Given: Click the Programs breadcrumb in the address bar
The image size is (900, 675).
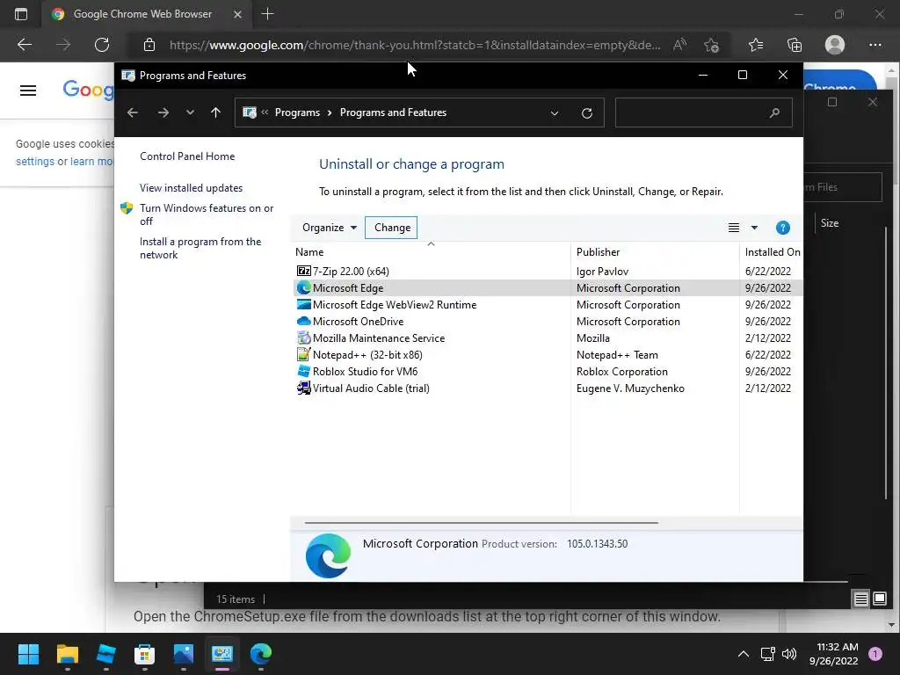Looking at the screenshot, I should [x=297, y=112].
